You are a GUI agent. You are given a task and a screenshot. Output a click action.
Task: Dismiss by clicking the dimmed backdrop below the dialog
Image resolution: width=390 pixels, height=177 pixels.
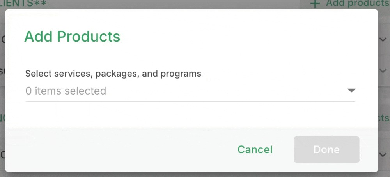click(x=195, y=175)
